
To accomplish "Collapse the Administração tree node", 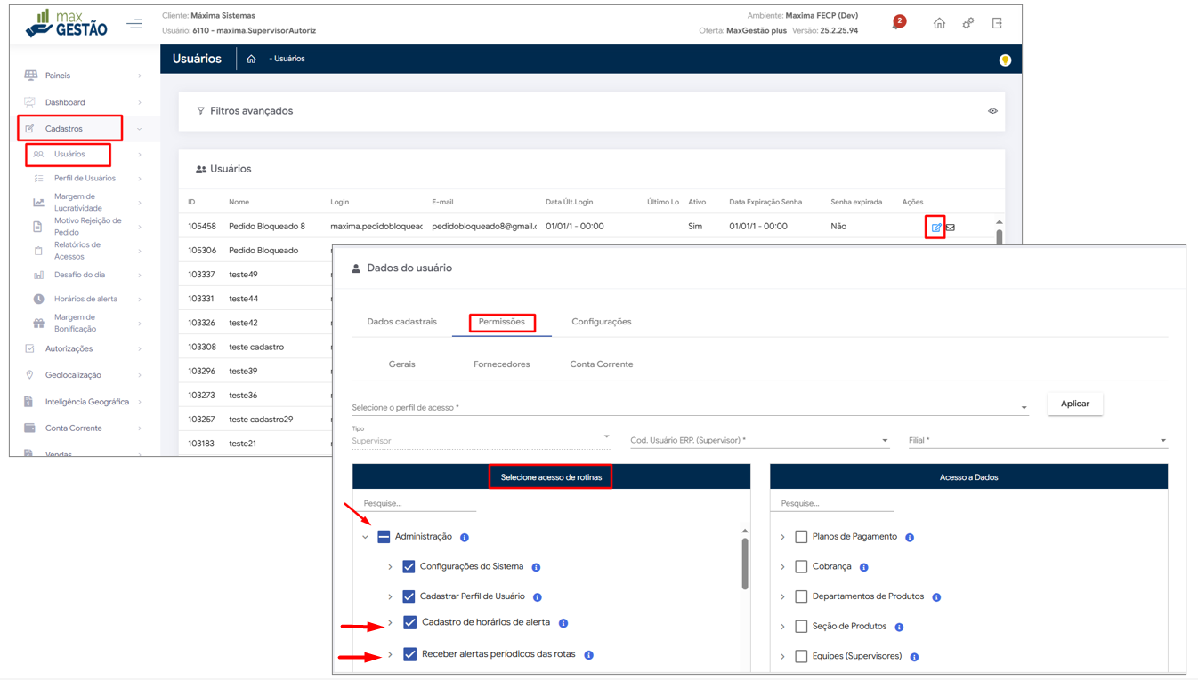I will pos(366,537).
